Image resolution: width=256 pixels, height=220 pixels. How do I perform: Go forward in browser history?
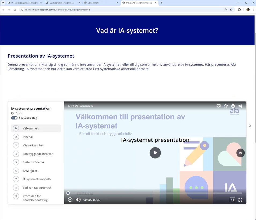[x=9, y=10]
